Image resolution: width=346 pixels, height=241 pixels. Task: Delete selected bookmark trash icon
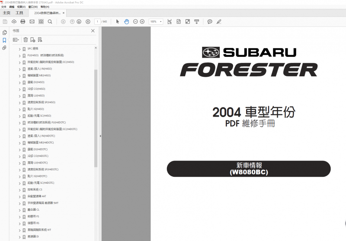[26, 40]
